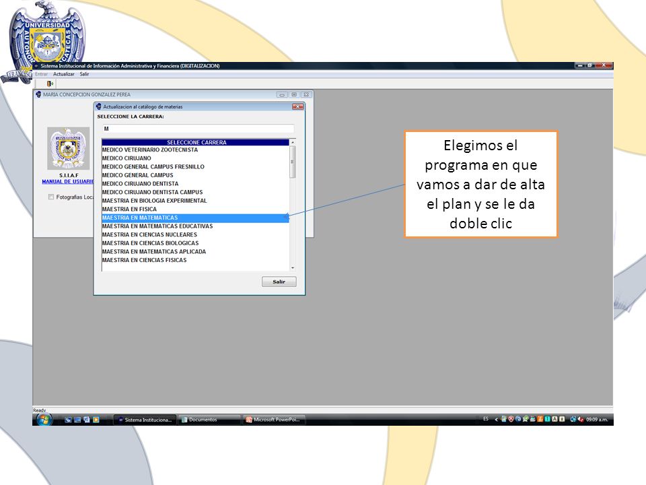
Task: Click the green certificate tray icon
Action: coord(526,419)
